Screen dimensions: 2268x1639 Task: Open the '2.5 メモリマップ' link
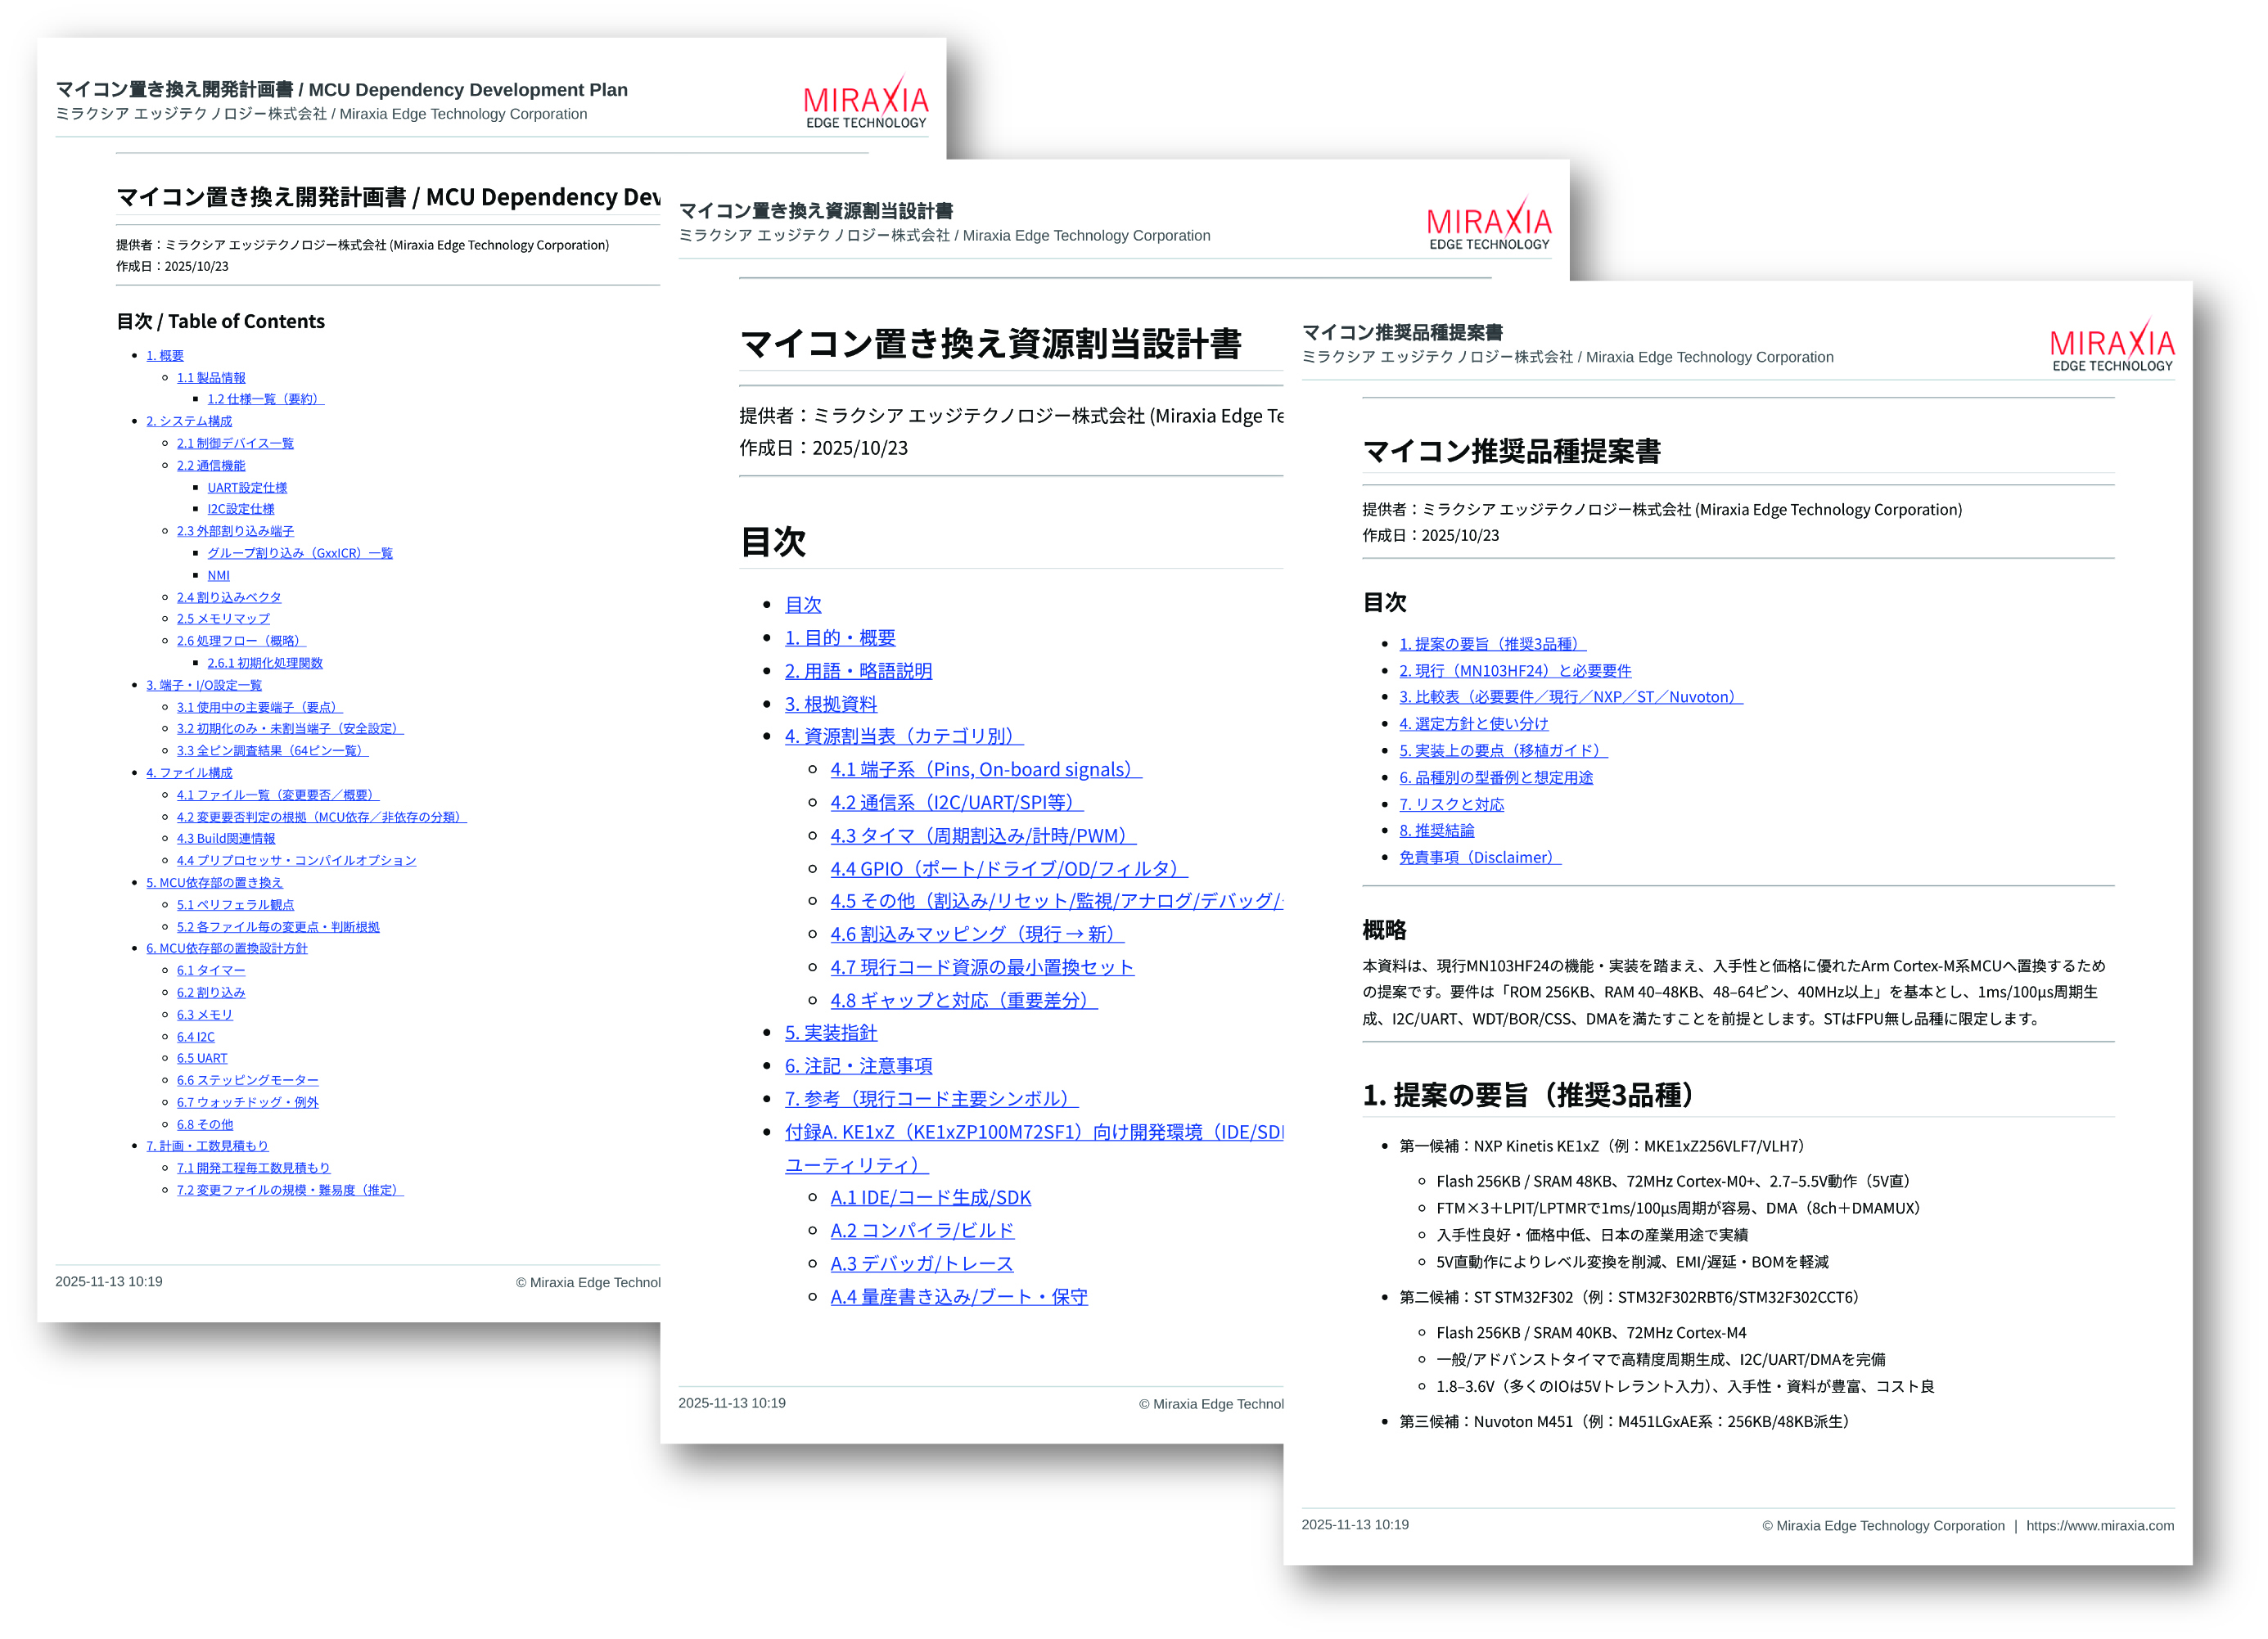223,619
